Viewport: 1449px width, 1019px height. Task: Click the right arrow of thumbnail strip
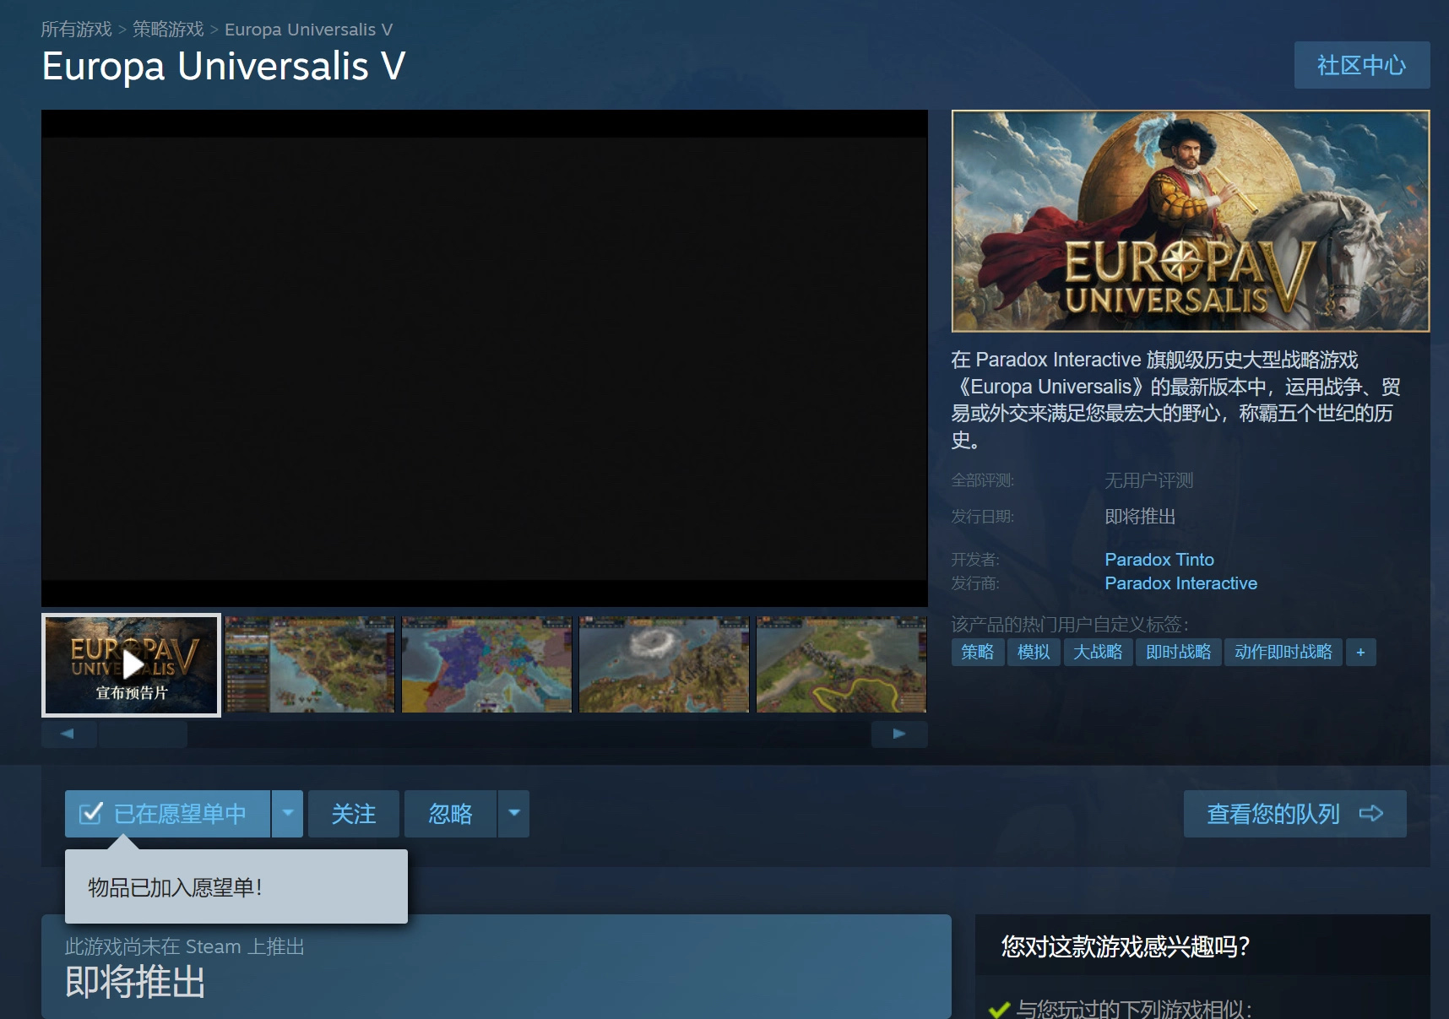(x=899, y=734)
